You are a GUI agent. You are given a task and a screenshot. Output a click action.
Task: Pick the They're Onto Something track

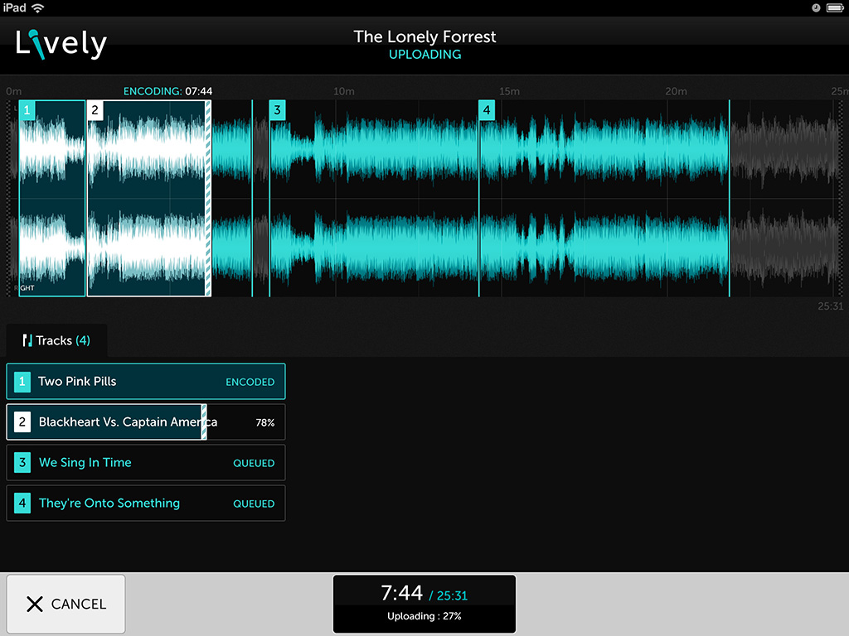tap(146, 503)
